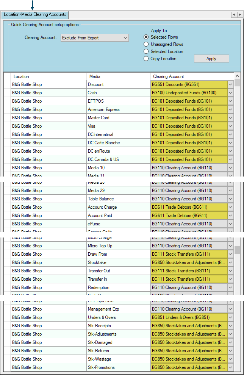244x375 pixels.
Task: Expand clearing account dropdown for Stk-Promotions row
Action: [230, 367]
